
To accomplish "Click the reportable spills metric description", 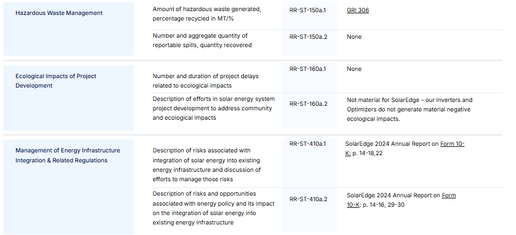I will [x=202, y=40].
